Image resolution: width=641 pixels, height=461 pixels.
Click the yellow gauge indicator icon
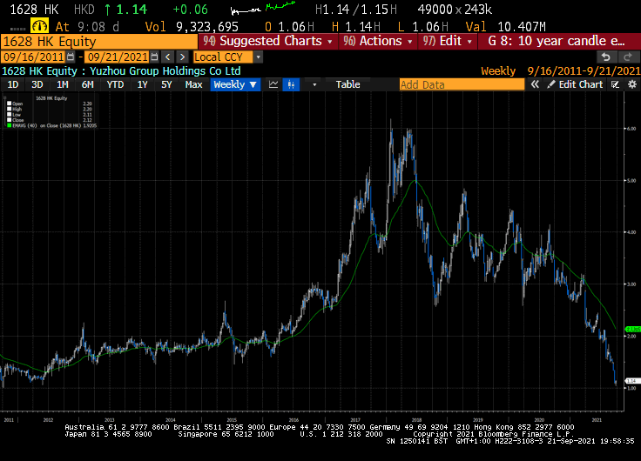coord(40,27)
